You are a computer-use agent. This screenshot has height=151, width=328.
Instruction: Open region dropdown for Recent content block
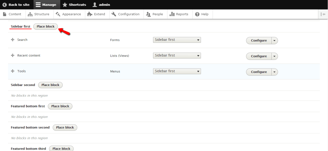click(x=177, y=55)
